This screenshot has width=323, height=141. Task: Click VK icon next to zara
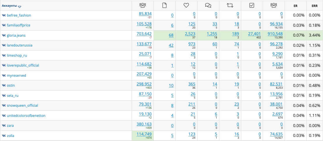pos(4,125)
